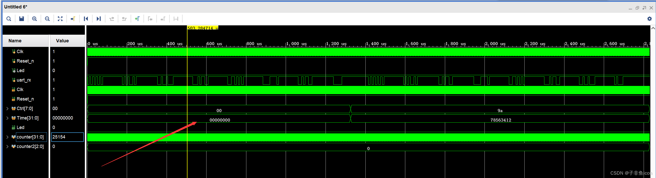Click the scroll up arrow

coord(653,28)
